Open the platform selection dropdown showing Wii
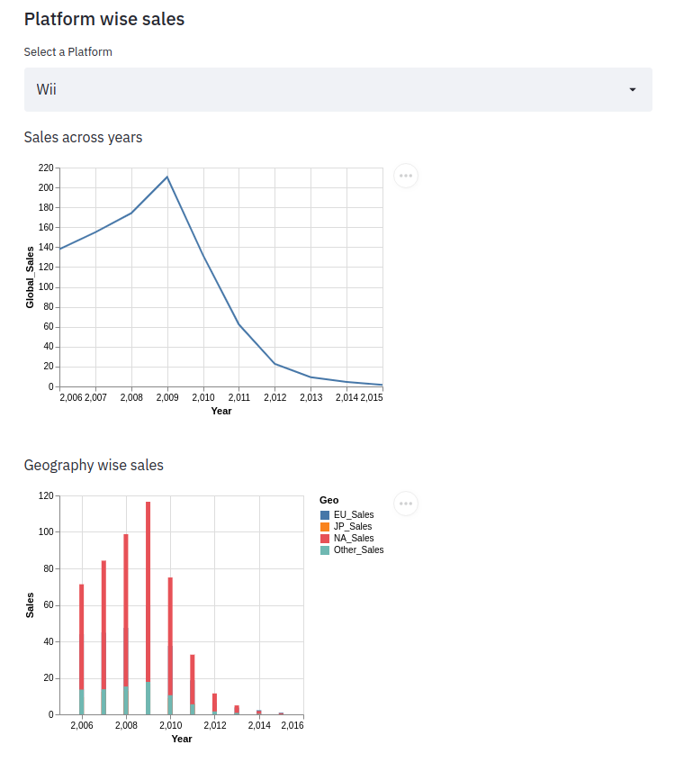675x781 pixels. 337,89
